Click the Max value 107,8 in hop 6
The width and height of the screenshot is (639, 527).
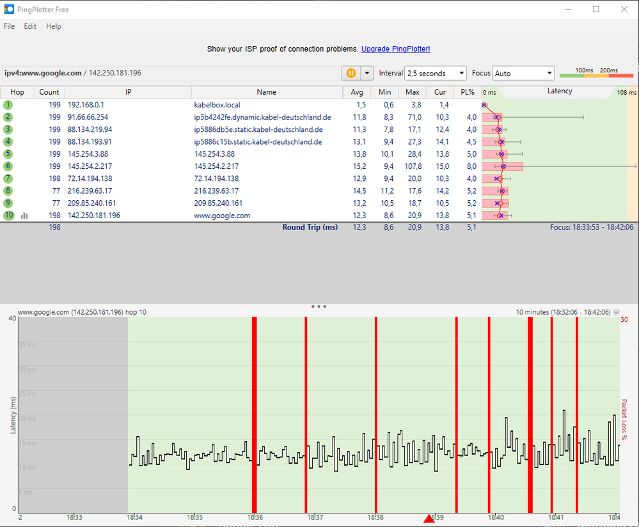pyautogui.click(x=413, y=166)
